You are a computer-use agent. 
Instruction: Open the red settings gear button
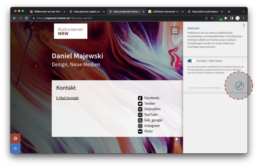tap(15, 138)
